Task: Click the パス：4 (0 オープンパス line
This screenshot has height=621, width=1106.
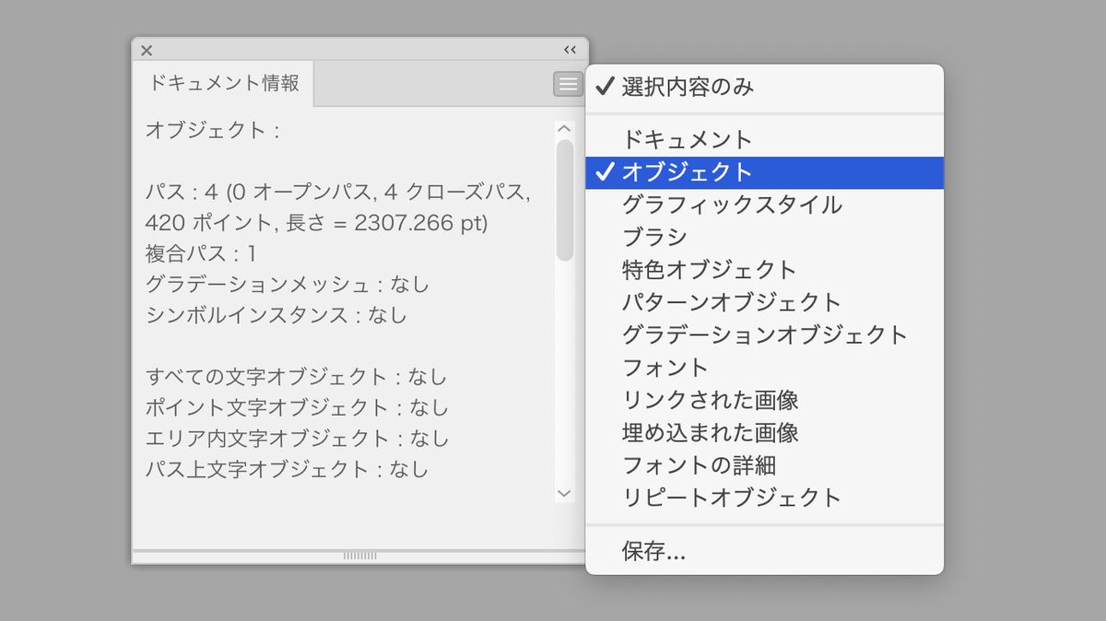Action: 338,193
